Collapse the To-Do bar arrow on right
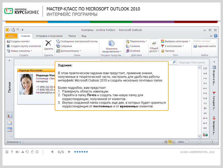 tap(214, 62)
